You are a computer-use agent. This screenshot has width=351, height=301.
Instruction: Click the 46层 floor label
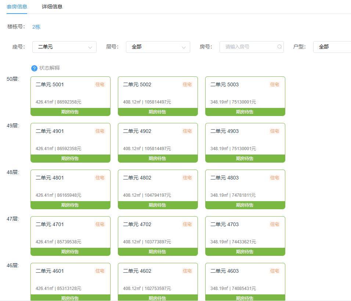(x=12, y=265)
